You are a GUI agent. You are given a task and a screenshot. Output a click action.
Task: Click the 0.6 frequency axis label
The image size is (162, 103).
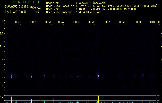pyautogui.click(x=2, y=98)
